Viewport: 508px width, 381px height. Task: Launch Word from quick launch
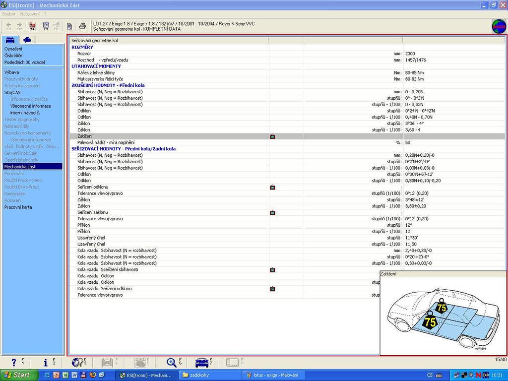tap(74, 375)
